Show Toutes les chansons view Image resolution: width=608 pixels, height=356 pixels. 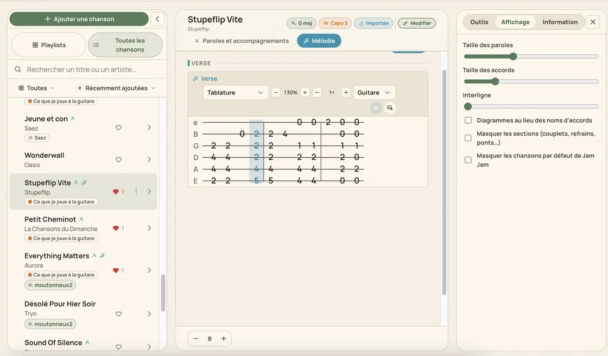click(125, 45)
